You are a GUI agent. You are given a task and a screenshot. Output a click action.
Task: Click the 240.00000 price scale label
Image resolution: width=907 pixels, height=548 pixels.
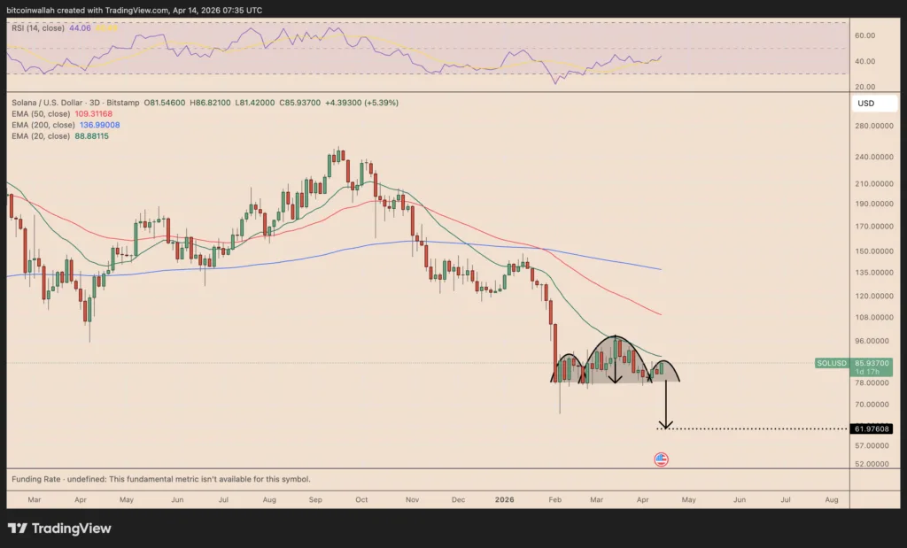(872, 157)
